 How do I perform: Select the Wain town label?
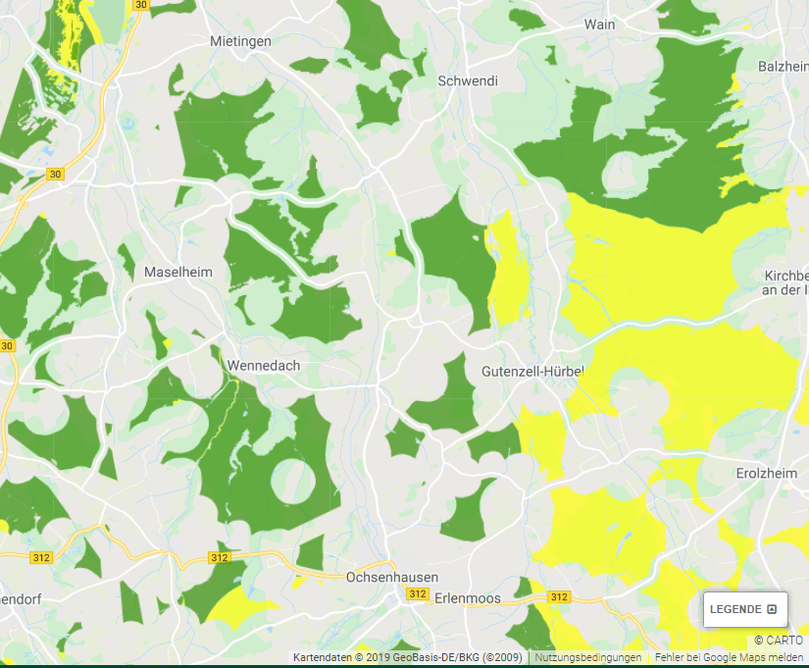click(x=599, y=25)
